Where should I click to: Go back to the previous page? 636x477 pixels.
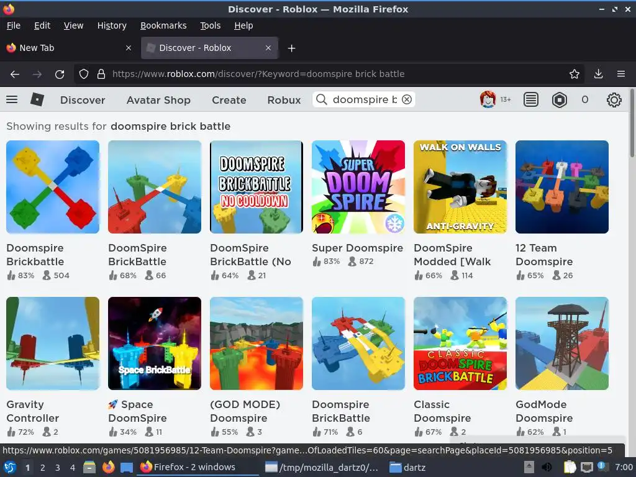click(15, 74)
